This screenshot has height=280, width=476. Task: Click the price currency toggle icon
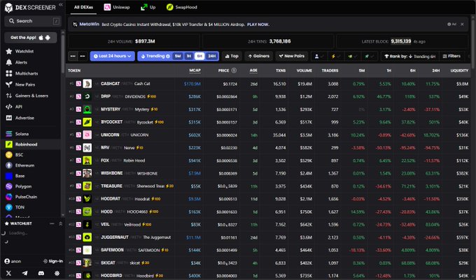[234, 71]
